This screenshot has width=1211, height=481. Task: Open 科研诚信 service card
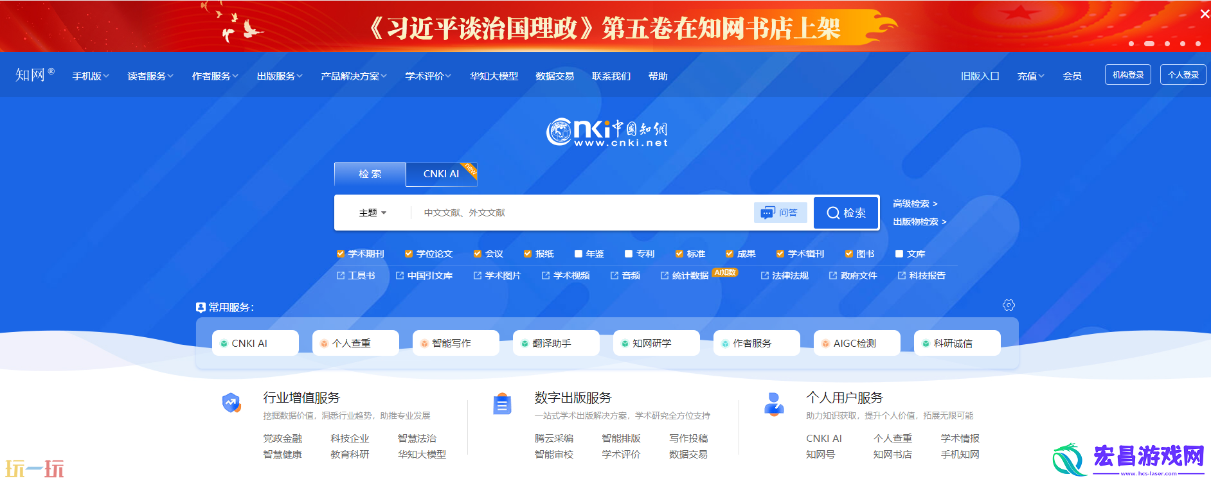click(957, 343)
